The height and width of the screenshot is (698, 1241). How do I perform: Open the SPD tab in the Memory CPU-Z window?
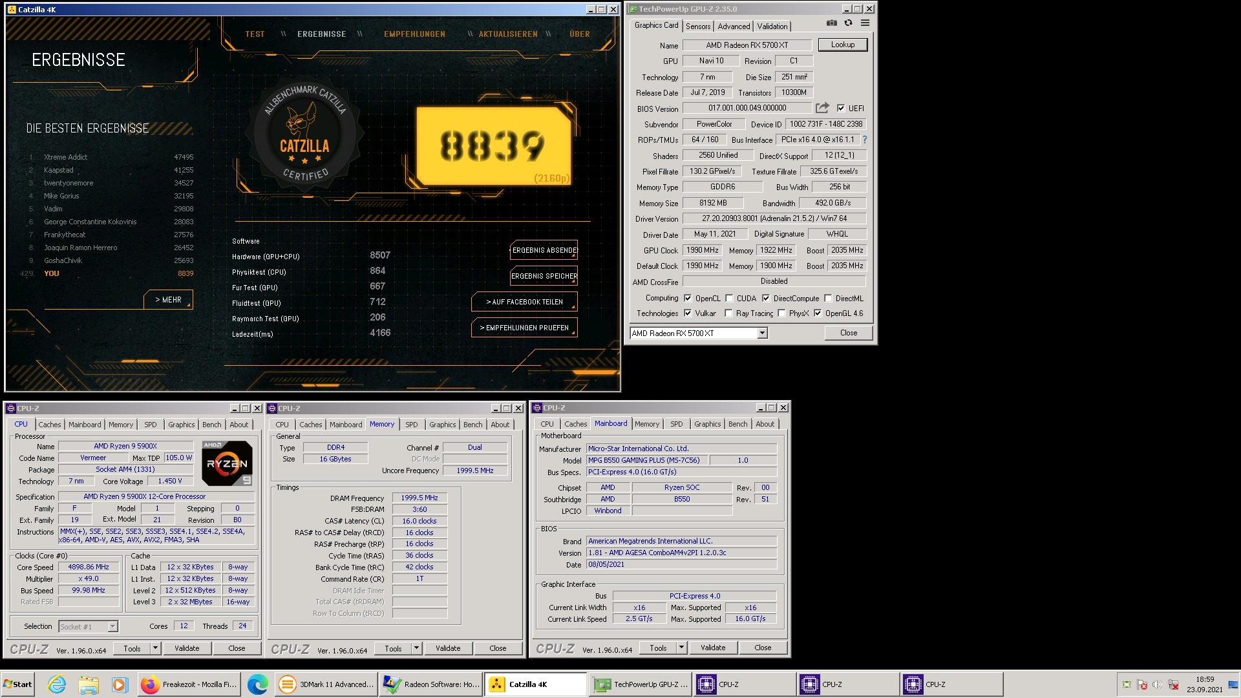(x=412, y=425)
